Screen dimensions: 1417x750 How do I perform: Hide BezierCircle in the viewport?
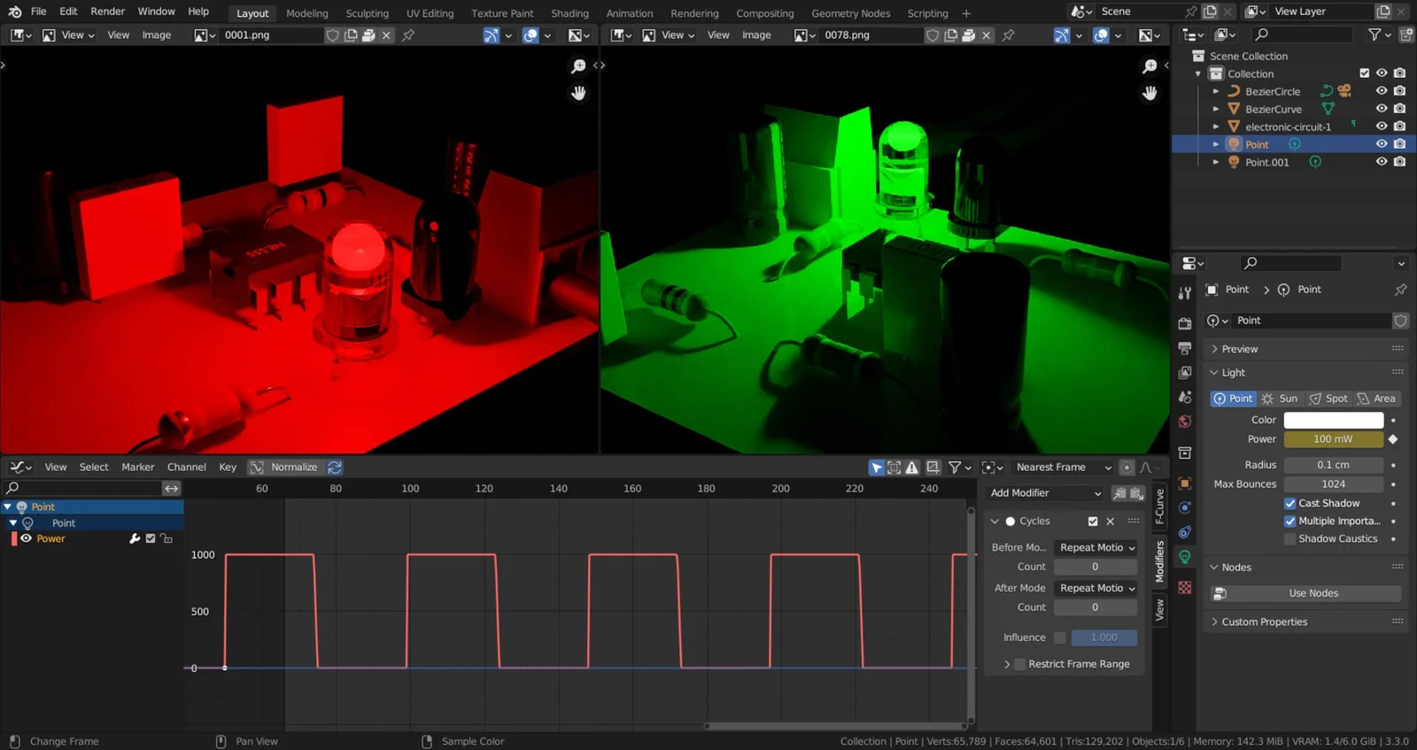click(x=1381, y=91)
